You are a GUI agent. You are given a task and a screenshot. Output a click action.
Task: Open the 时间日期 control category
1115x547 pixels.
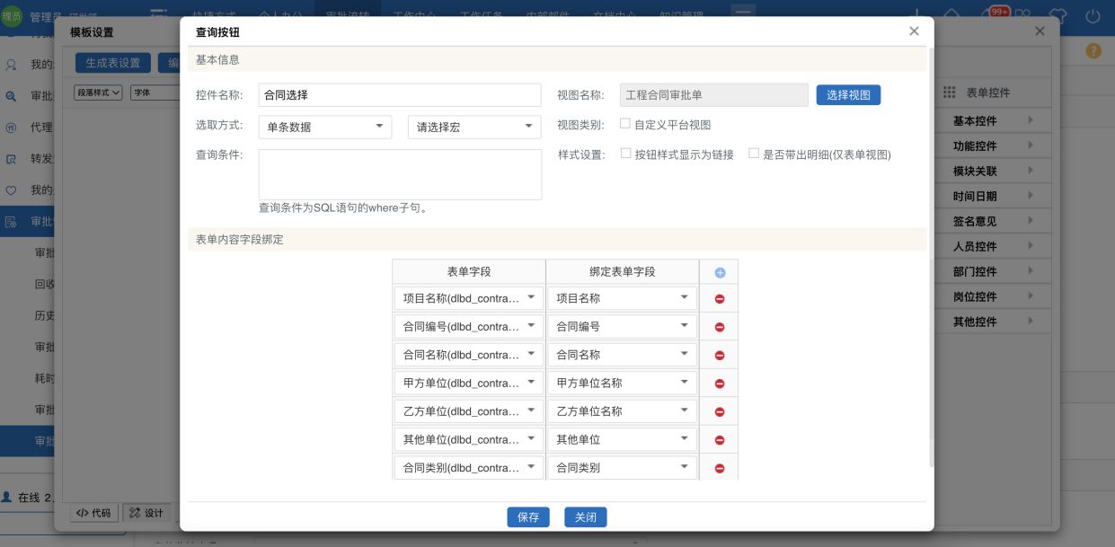tap(992, 196)
